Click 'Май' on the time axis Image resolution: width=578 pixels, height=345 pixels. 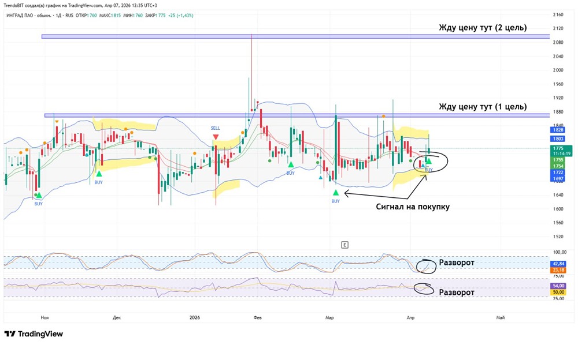click(x=500, y=317)
